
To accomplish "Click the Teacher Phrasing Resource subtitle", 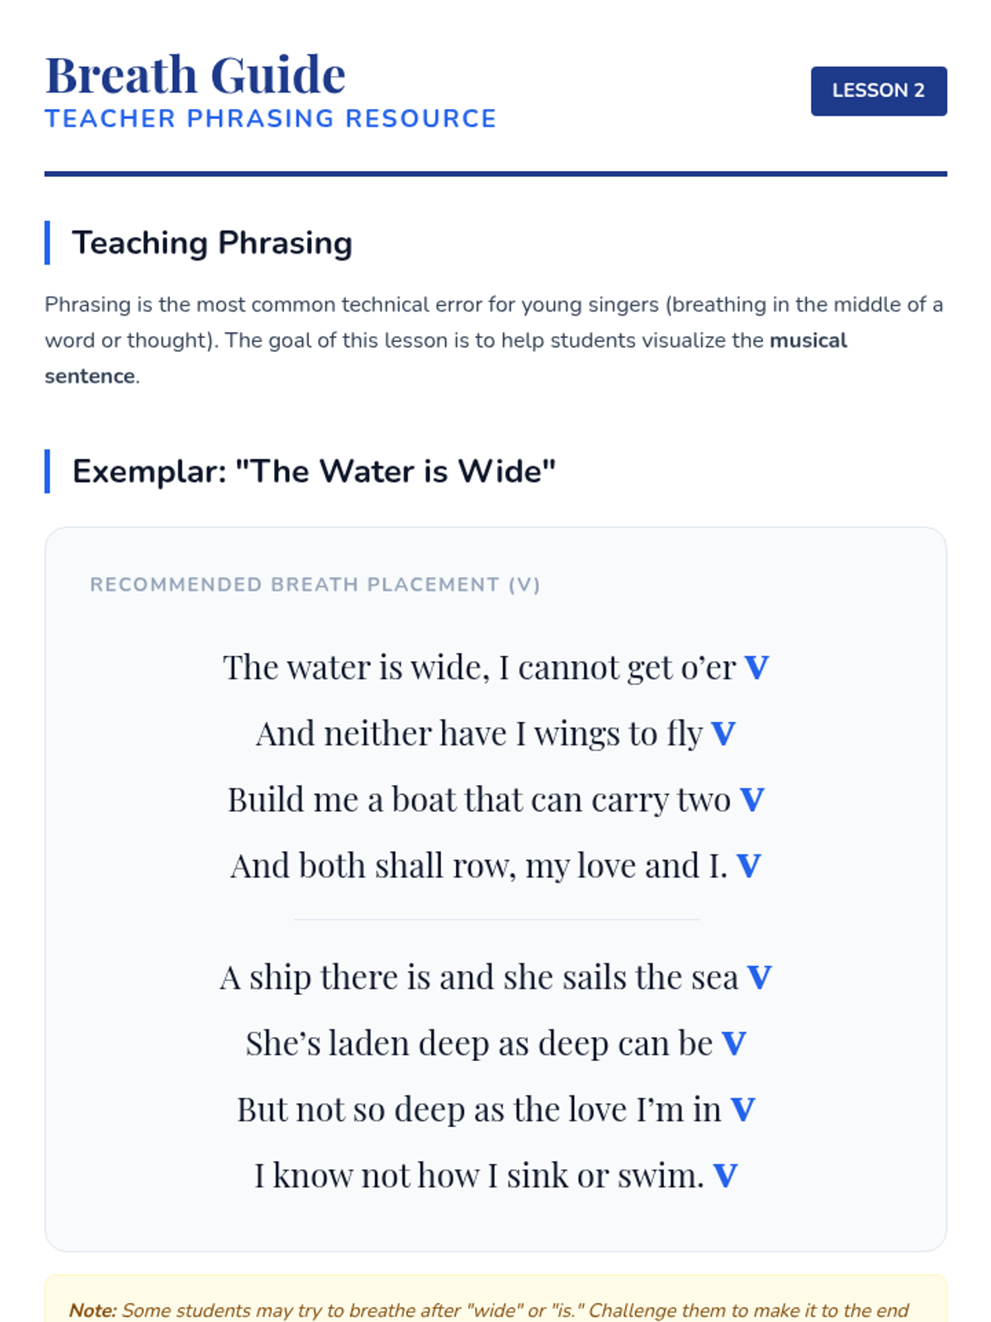I will (270, 119).
